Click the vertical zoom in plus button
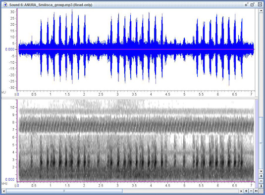265x195 pixels. tap(261, 176)
